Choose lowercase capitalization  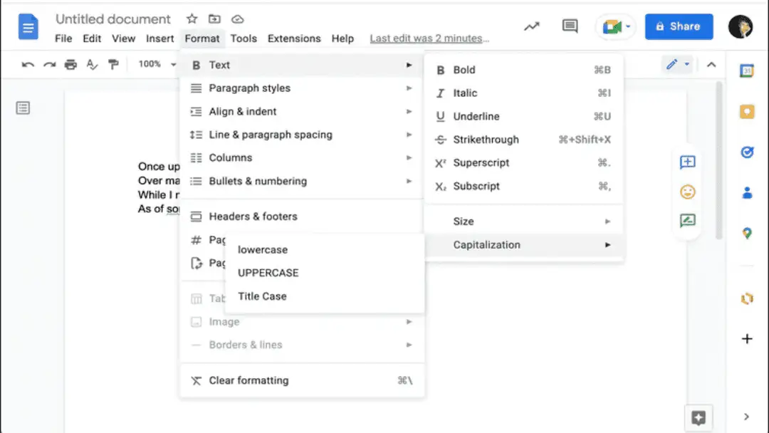pos(325,249)
